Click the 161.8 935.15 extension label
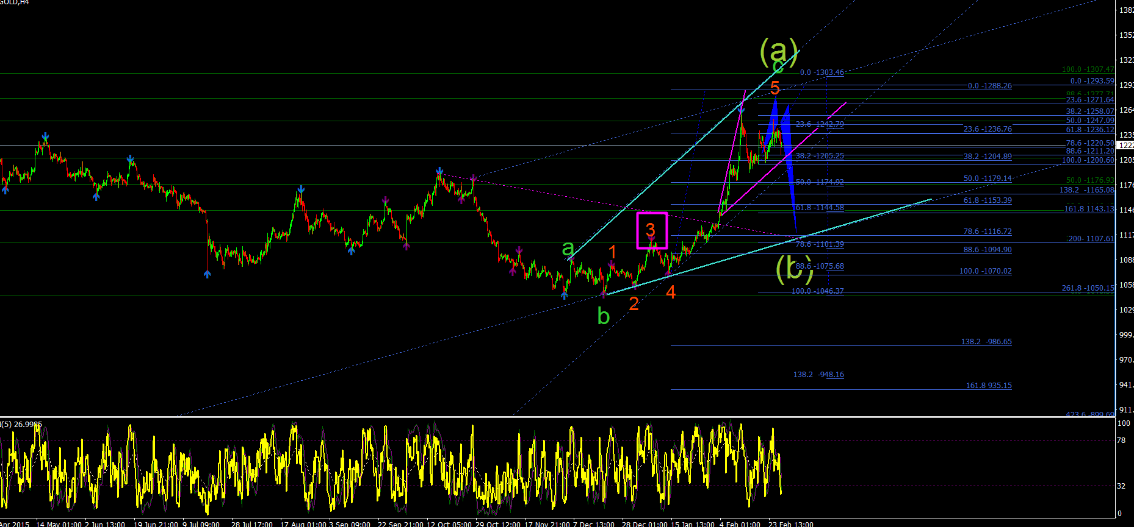This screenshot has height=527, width=1134. click(x=989, y=386)
